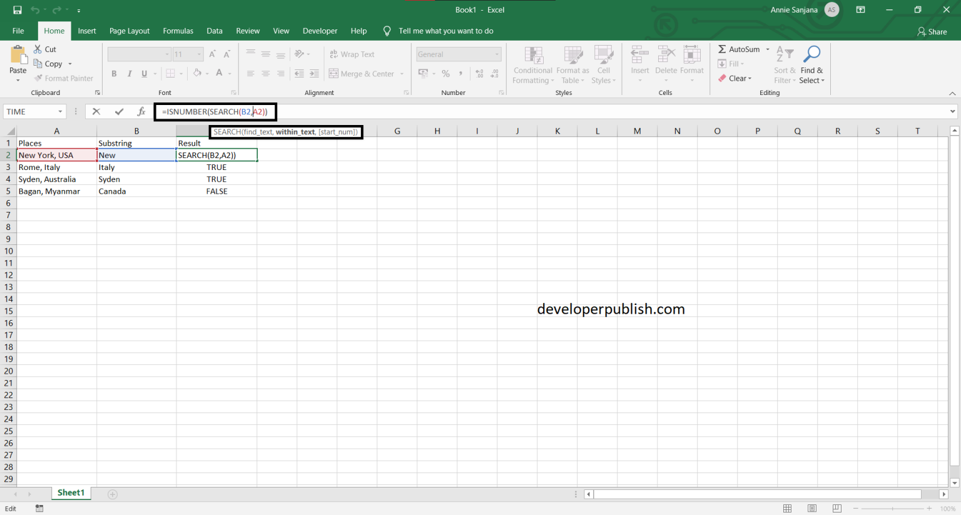Toggle Bold formatting button
This screenshot has width=961, height=515.
point(114,74)
